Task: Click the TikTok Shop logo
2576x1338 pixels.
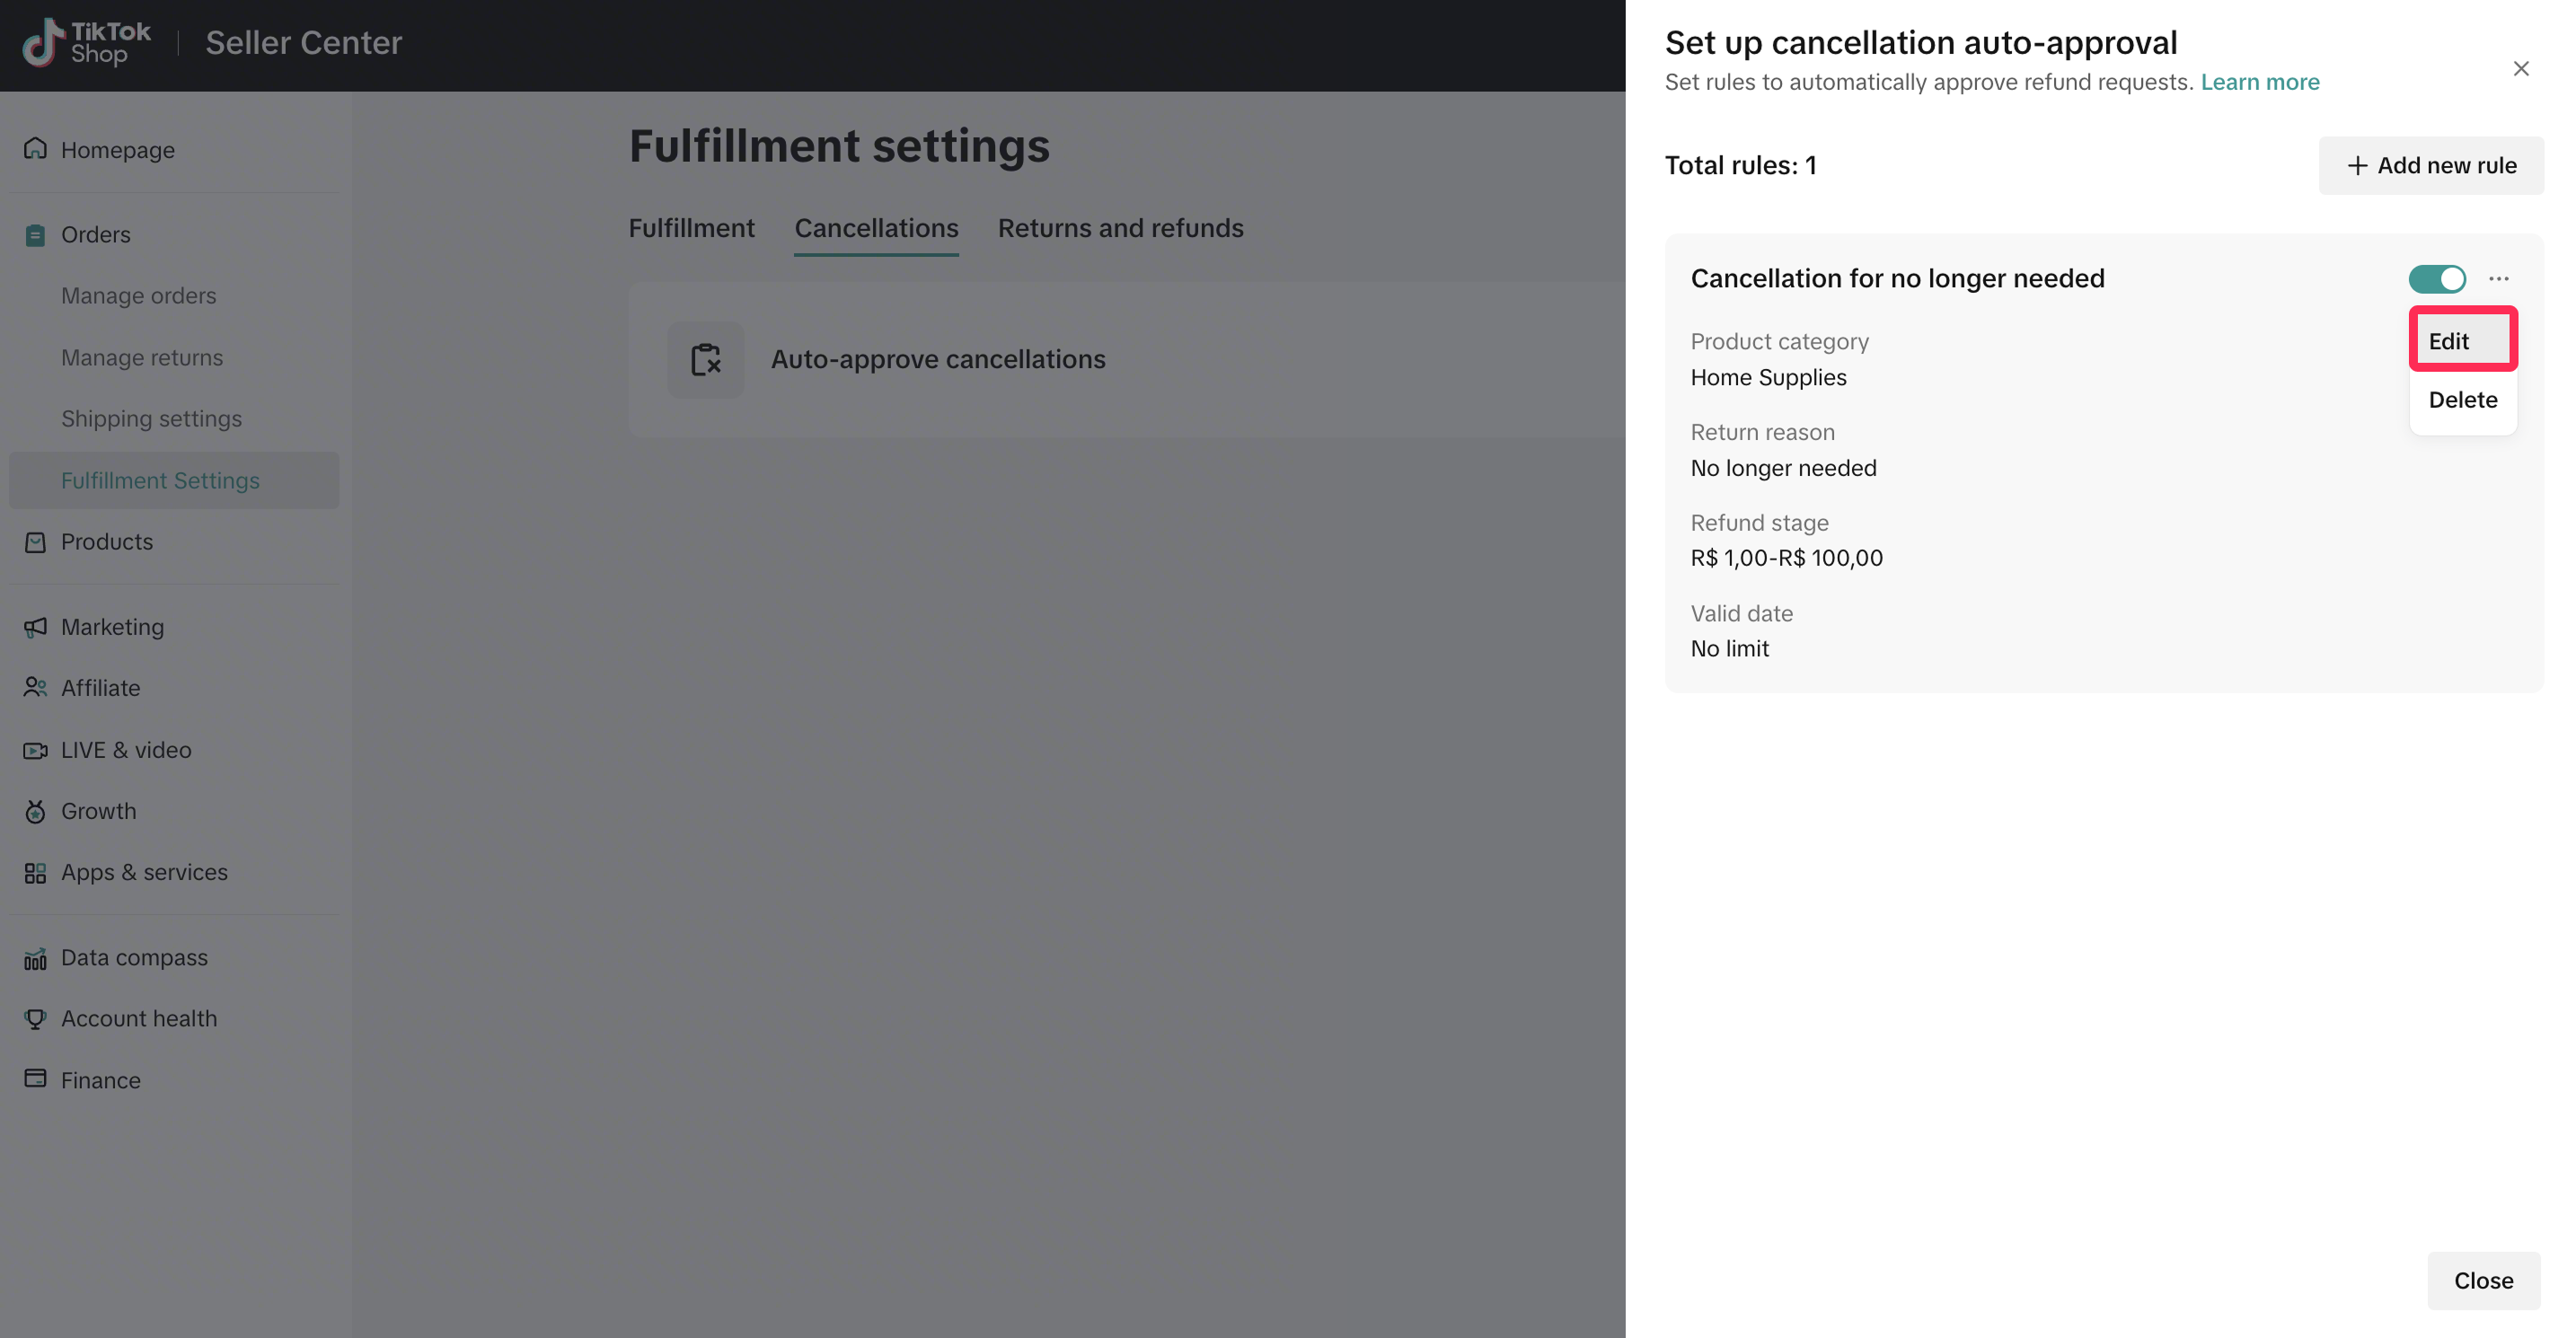Action: click(x=86, y=43)
